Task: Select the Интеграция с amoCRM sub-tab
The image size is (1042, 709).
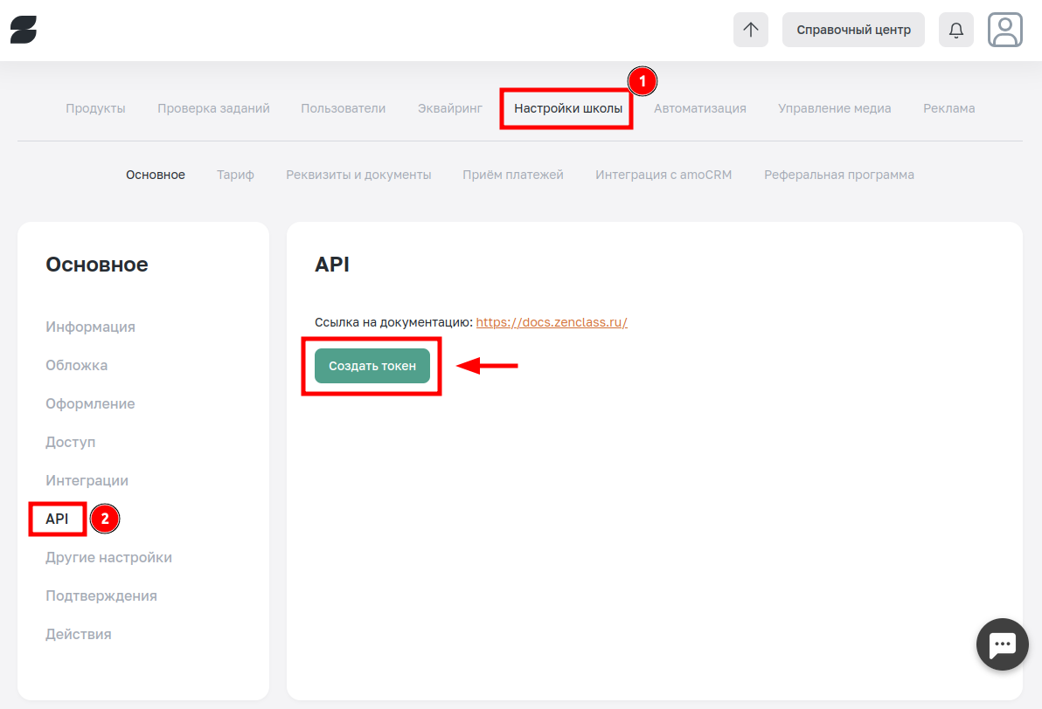Action: coord(663,175)
